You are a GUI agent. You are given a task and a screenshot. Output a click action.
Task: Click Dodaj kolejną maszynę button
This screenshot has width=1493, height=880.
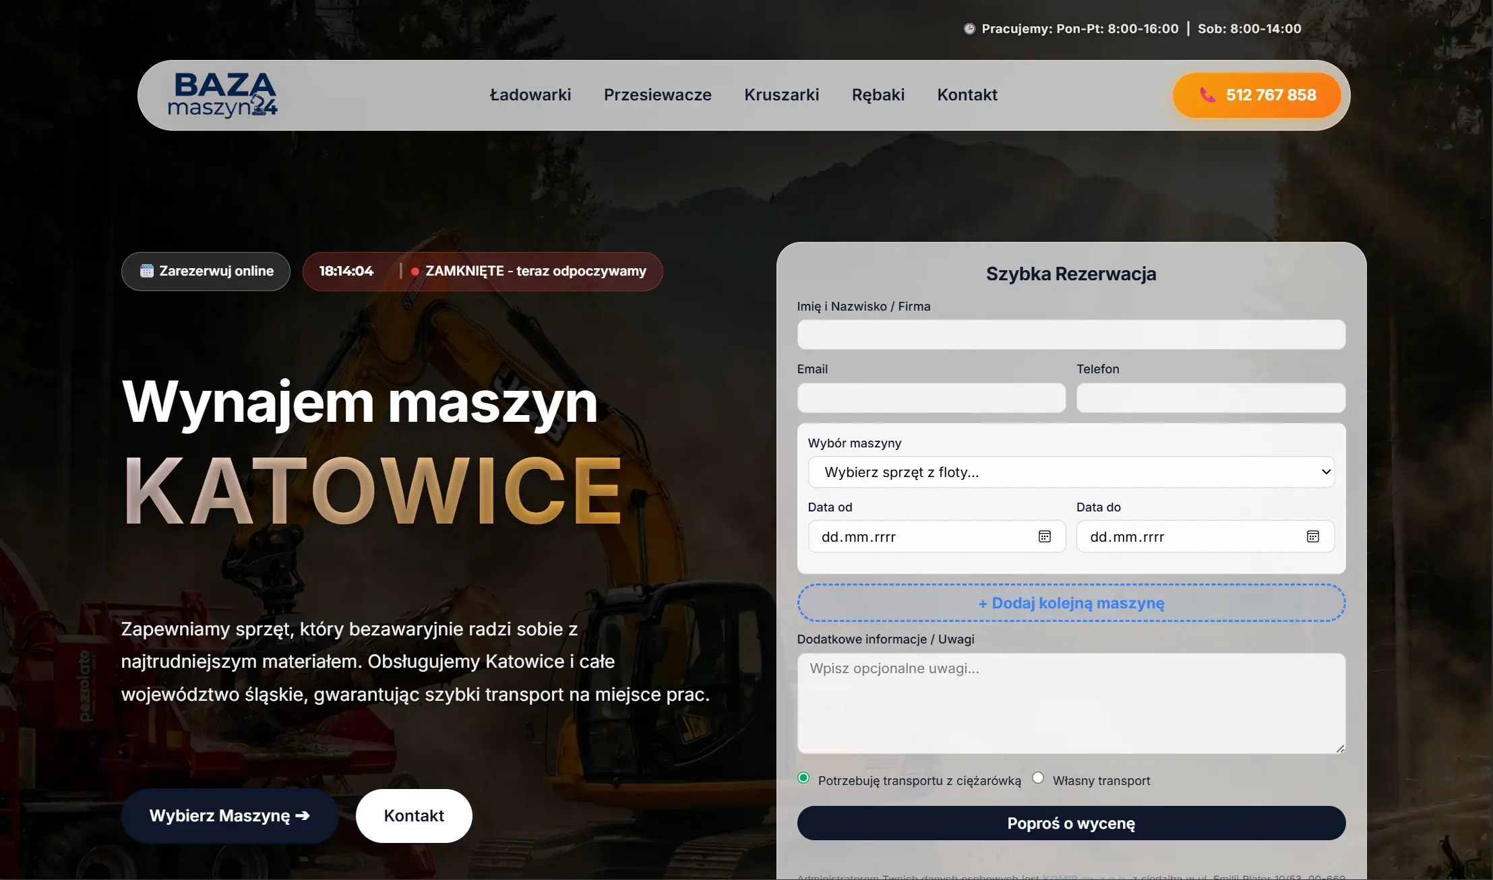point(1071,603)
